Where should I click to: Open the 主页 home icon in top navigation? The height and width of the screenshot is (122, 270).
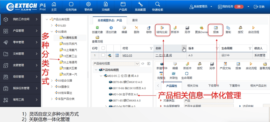(54, 7)
